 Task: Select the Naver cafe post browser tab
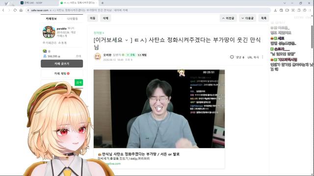(x=78, y=3)
